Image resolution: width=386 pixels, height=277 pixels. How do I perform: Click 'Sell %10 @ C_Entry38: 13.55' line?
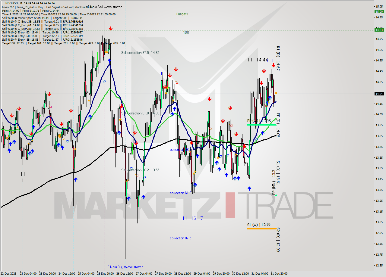(42, 21)
